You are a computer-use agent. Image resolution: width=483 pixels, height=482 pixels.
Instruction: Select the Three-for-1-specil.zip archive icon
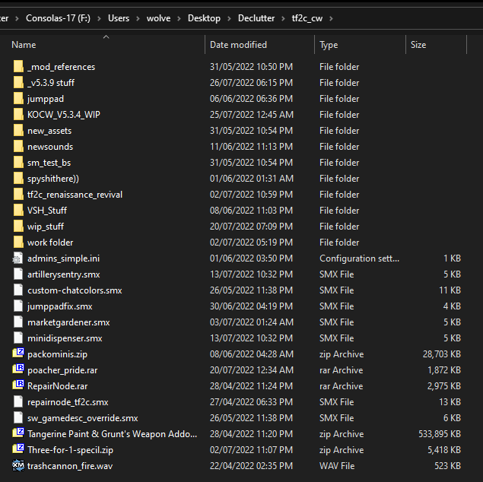[18, 450]
